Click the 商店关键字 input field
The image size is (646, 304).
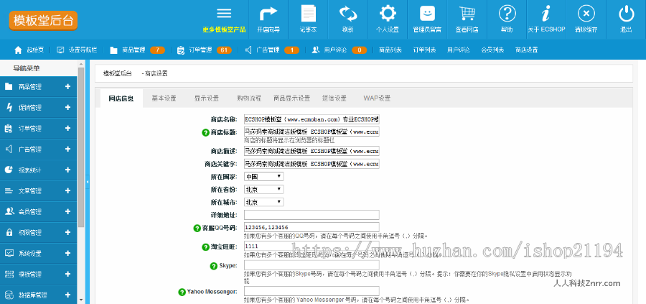(312, 164)
